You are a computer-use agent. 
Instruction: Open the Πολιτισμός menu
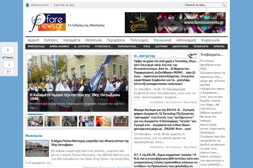[139, 40]
